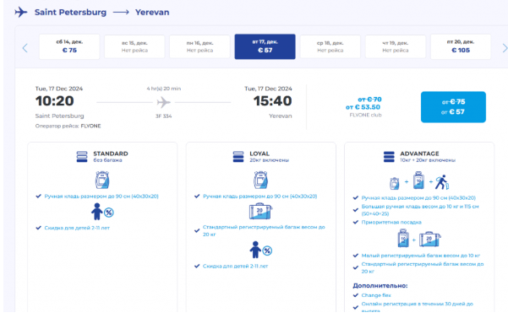Click the flight operator FLYONE label
The image size is (508, 318).
pyautogui.click(x=68, y=126)
